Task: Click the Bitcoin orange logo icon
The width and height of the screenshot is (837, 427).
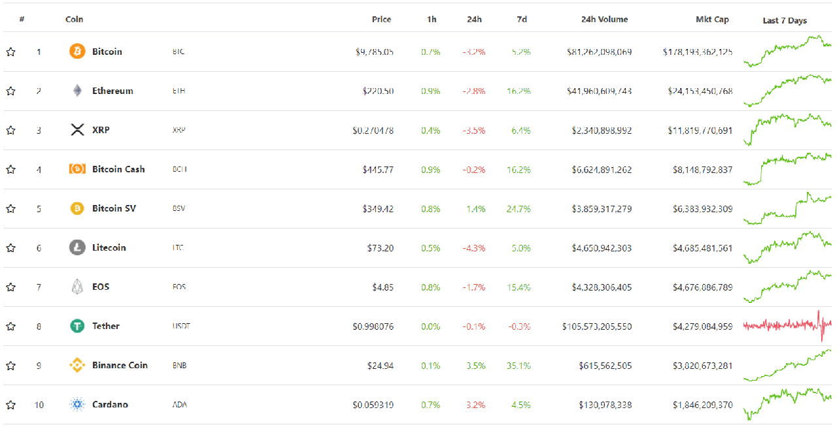Action: [x=77, y=51]
